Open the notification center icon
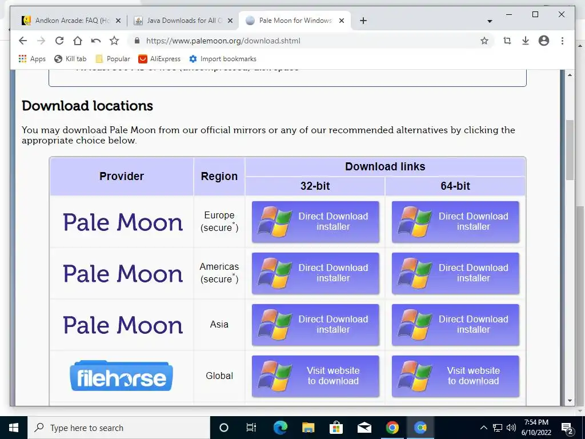585x439 pixels. click(x=567, y=428)
